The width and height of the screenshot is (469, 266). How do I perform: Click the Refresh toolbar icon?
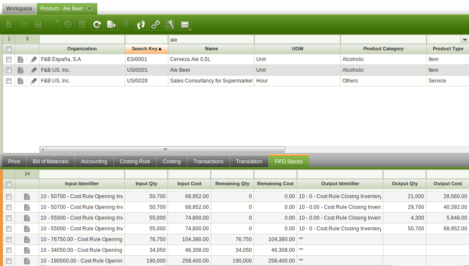pyautogui.click(x=97, y=25)
